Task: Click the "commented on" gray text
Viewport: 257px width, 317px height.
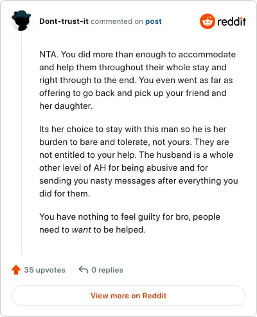Action: coord(117,21)
